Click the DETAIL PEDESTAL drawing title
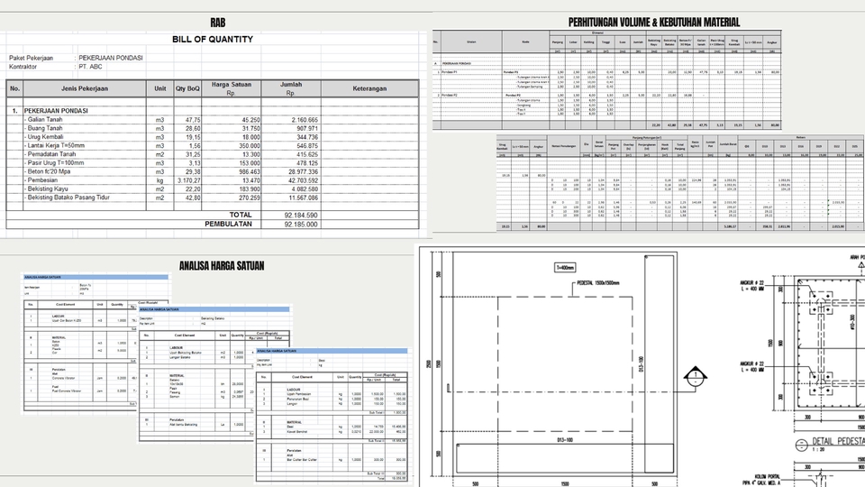 tap(839, 442)
